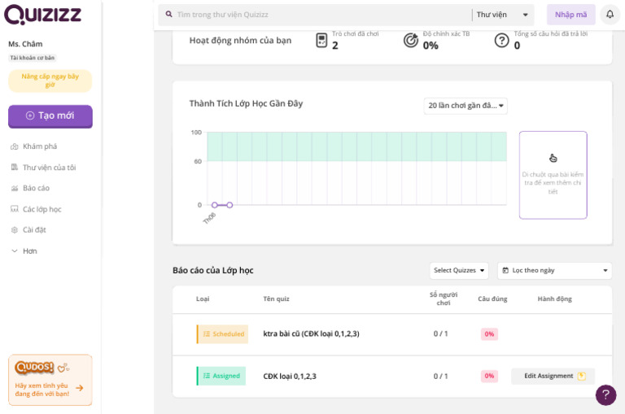Click the Các lớp học icon
This screenshot has width=625, height=414.
coord(15,209)
